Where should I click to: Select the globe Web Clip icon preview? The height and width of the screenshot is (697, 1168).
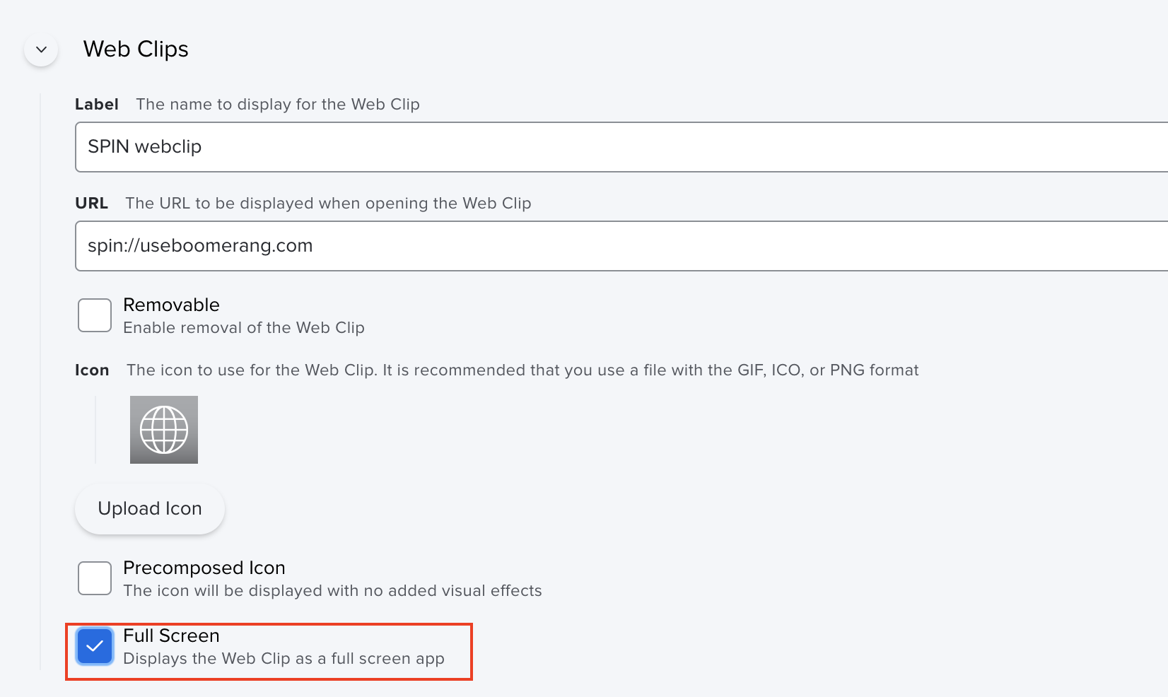pyautogui.click(x=164, y=430)
